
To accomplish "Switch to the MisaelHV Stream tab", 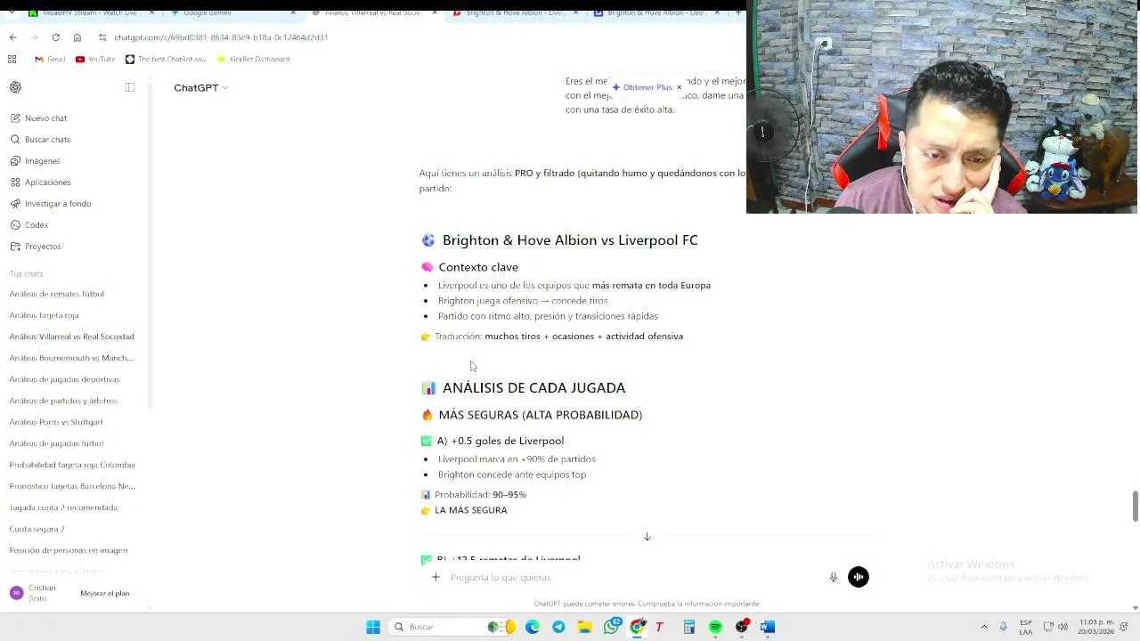I will (92, 12).
